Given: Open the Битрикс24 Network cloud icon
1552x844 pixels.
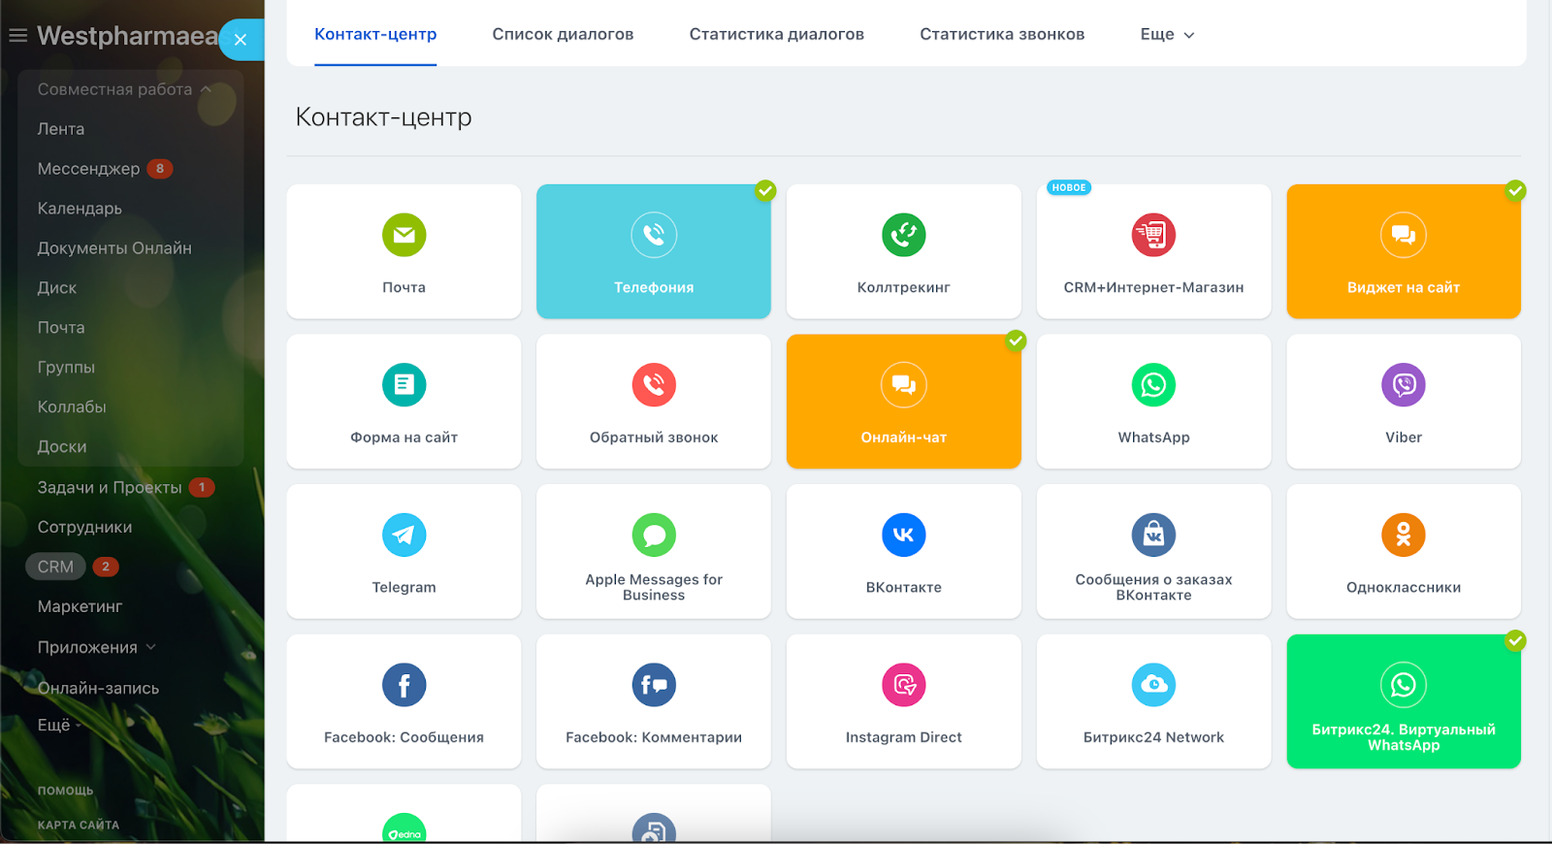Looking at the screenshot, I should pyautogui.click(x=1153, y=685).
